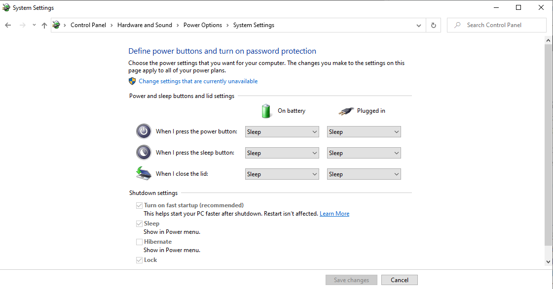The image size is (553, 289).
Task: Click the laptop lid icon
Action: pyautogui.click(x=144, y=173)
